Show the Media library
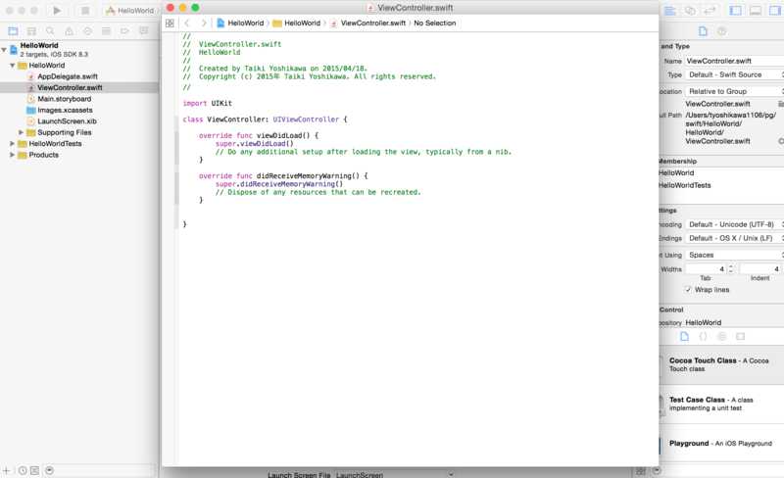This screenshot has width=784, height=478. [741, 337]
